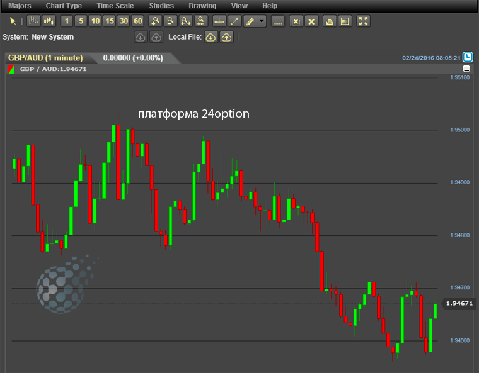Click the zoom out magnifier icon
Screen dimensions: 479x373
tap(170, 21)
